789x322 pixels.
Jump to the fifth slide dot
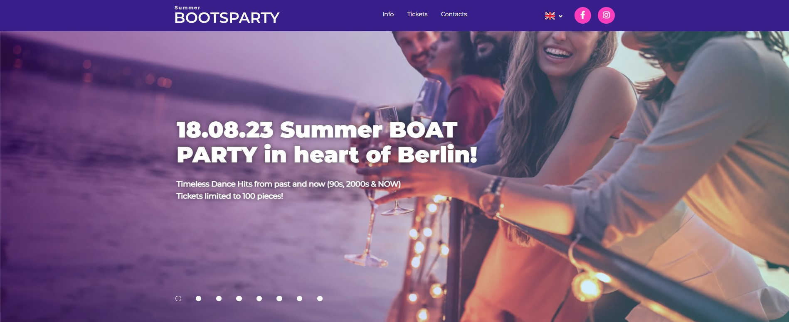259,298
